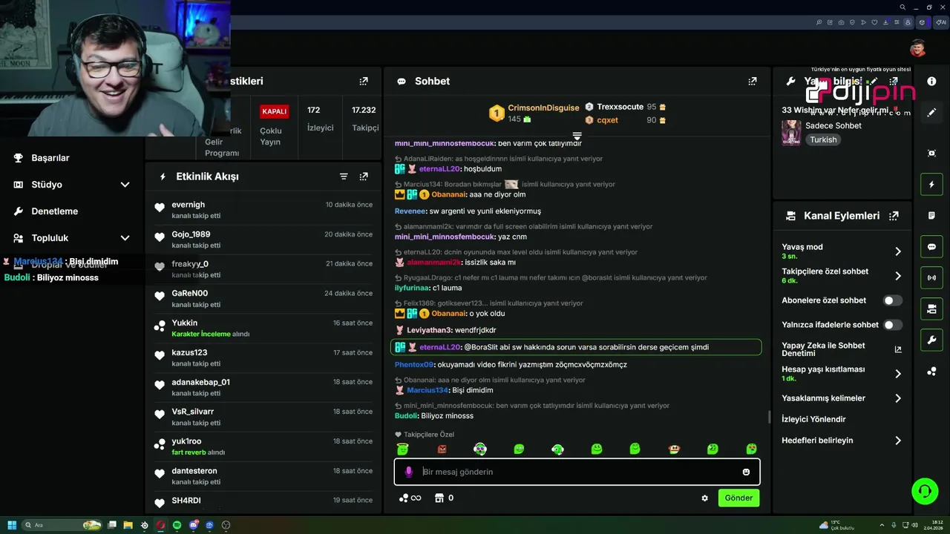
Task: Click Revenee username in chat
Action: 410,211
